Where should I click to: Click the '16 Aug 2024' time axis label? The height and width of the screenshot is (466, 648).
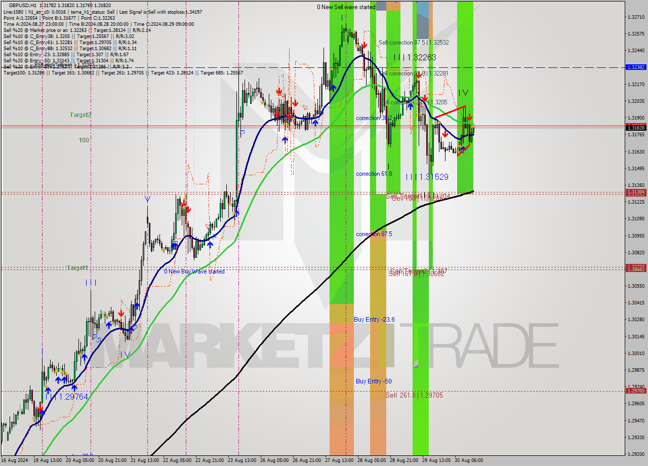[x=15, y=460]
